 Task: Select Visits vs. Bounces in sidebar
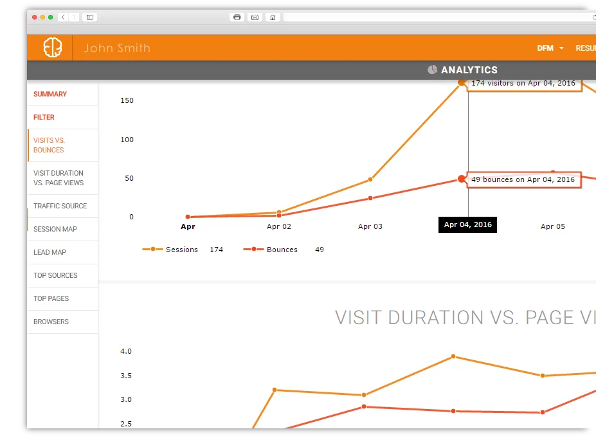pyautogui.click(x=63, y=145)
